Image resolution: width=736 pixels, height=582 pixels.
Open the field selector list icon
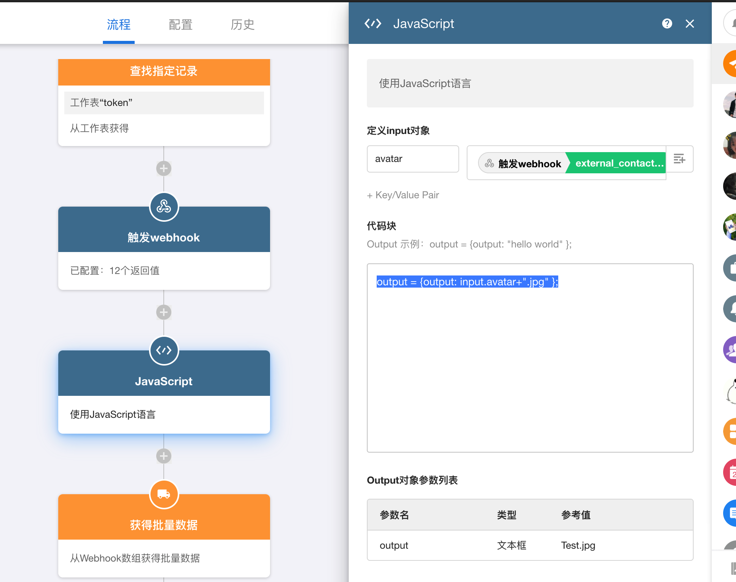tap(679, 159)
